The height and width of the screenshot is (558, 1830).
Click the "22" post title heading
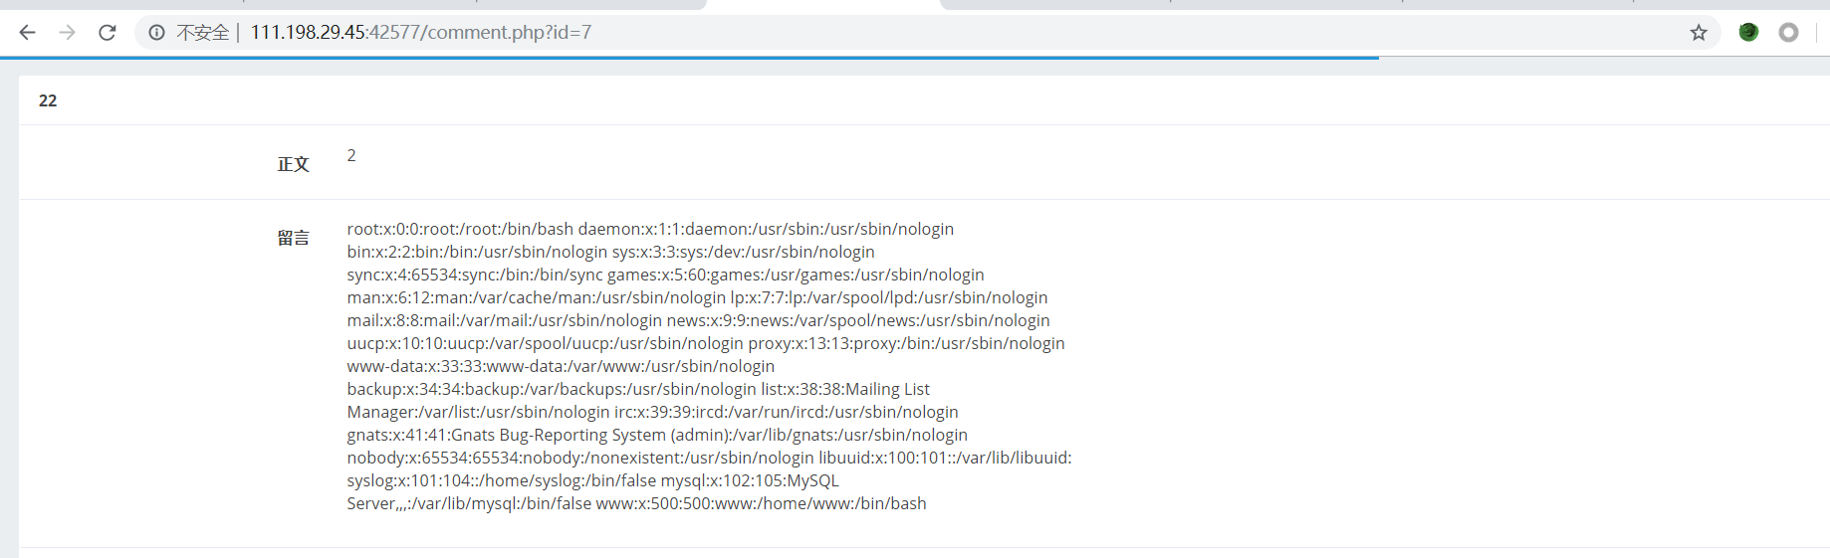click(x=48, y=100)
